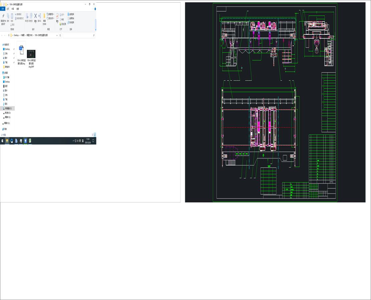Choose the Cut scissors command
Viewport: 371px width, 300px height.
coord(12,25)
